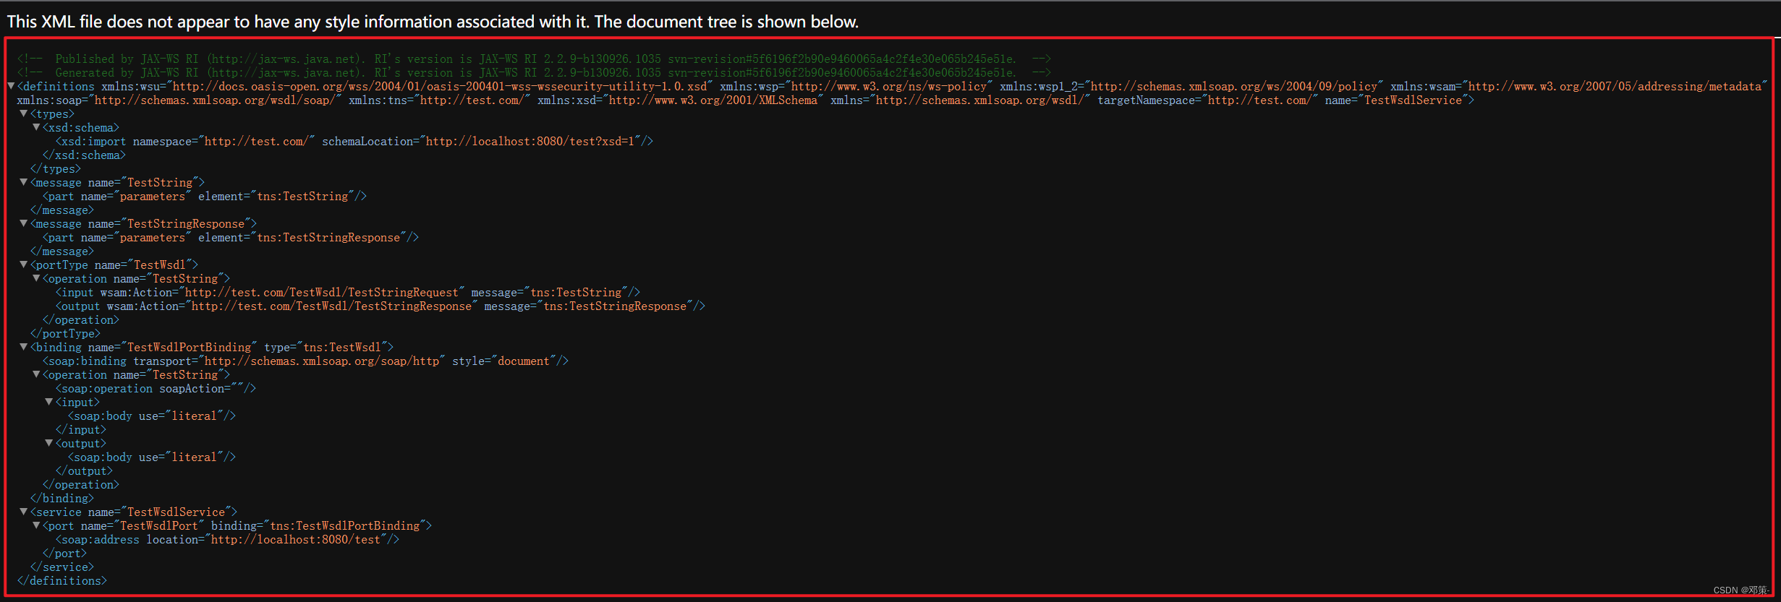Image resolution: width=1781 pixels, height=602 pixels.
Task: Click the xsd:import namespace schemaLocation line
Action: (x=354, y=141)
